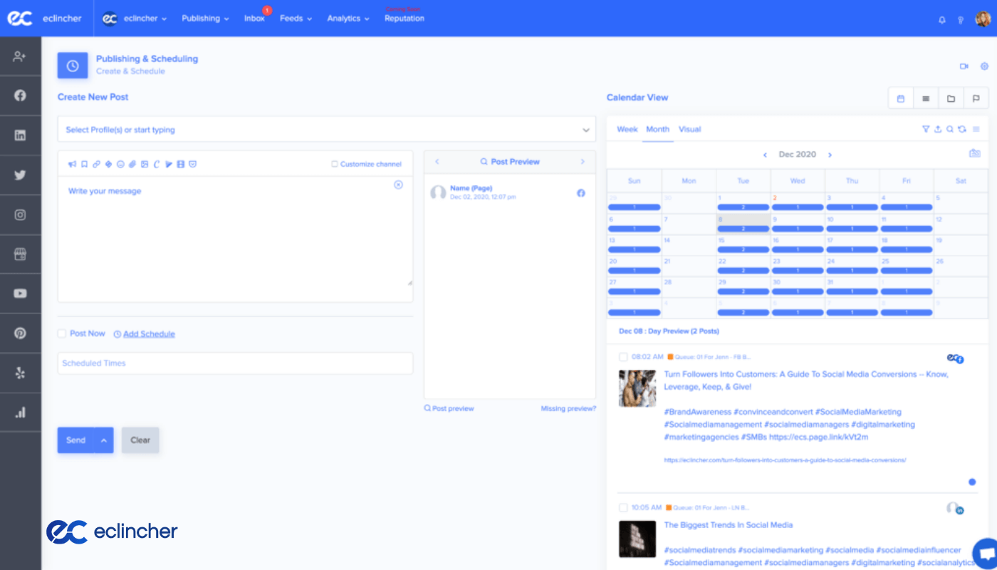The width and height of the screenshot is (997, 570).
Task: Click the link icon in composer toolbar
Action: click(96, 164)
